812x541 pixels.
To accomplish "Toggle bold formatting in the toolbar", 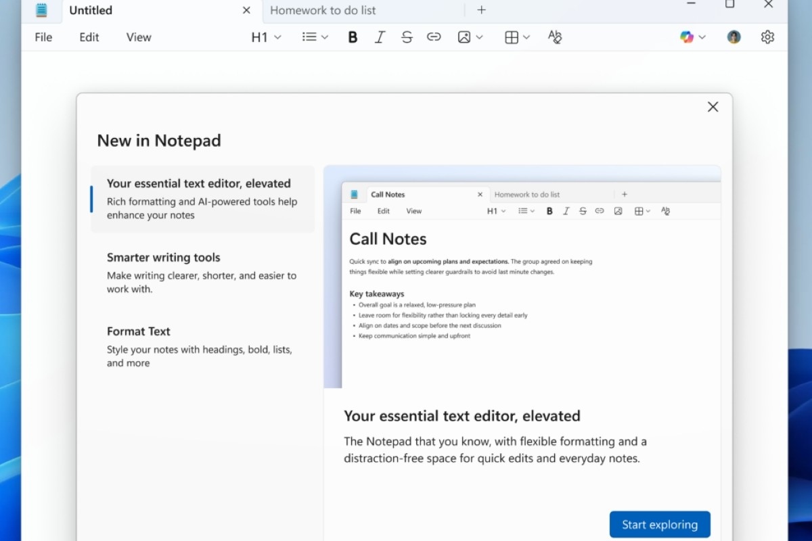I will [353, 37].
